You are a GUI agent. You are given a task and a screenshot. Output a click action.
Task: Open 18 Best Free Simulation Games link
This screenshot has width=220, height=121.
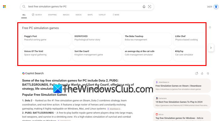pos(179,102)
